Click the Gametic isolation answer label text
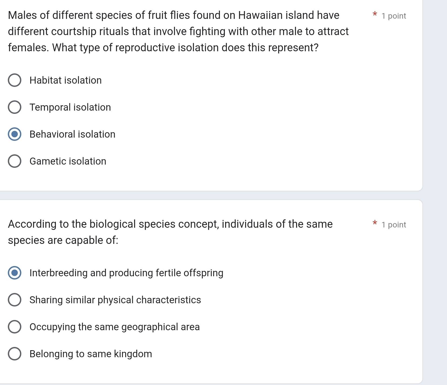 pos(68,161)
